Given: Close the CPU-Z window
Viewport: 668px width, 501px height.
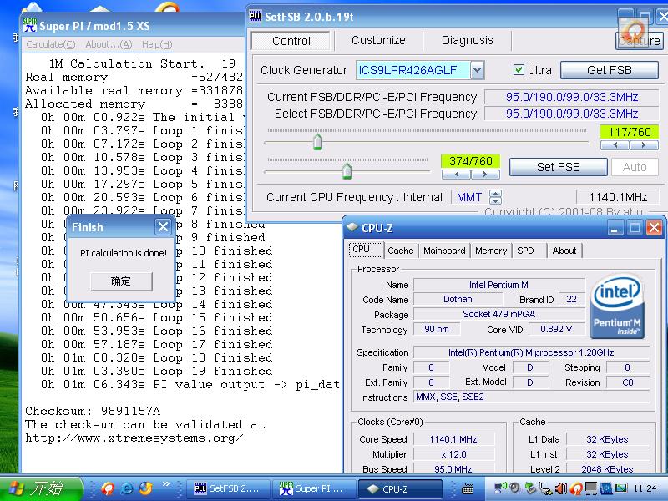Looking at the screenshot, I should pos(654,228).
